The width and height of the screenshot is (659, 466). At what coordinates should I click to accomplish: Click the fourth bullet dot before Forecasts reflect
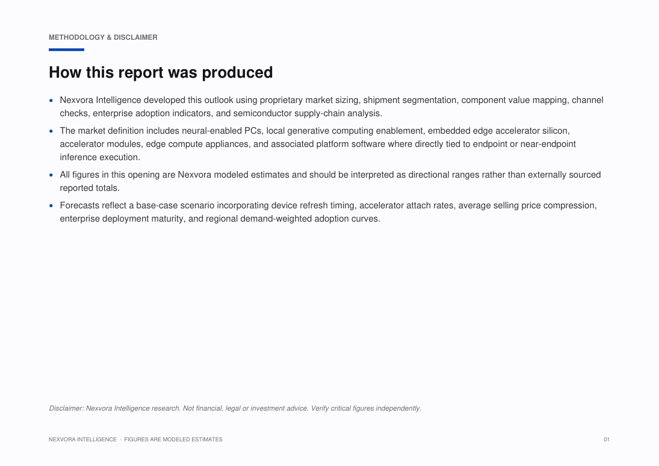tap(51, 206)
